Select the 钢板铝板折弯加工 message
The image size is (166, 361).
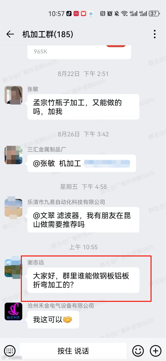[x=83, y=280]
